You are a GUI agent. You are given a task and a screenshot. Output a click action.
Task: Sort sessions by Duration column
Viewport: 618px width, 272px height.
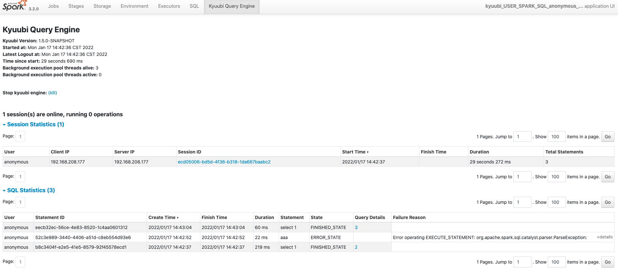coord(479,152)
